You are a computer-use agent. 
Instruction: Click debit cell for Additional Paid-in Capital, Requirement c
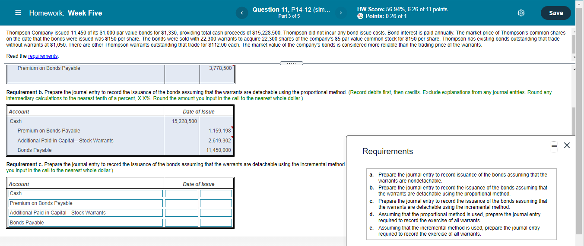pos(181,213)
